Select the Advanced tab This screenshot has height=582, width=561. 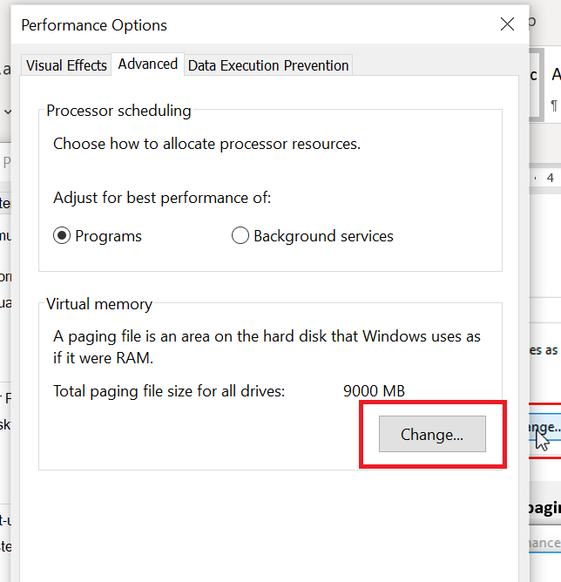coord(148,64)
